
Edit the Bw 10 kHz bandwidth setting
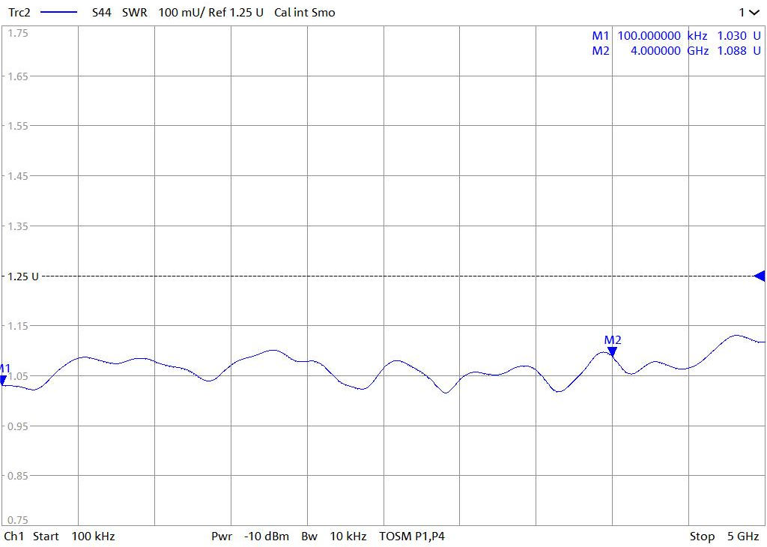point(334,537)
